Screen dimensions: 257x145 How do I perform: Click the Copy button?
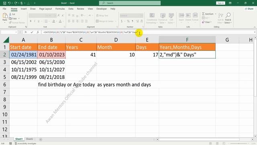pos(13,19)
